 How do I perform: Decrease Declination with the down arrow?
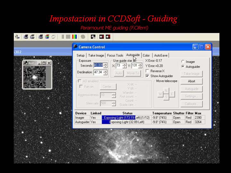[x=105, y=74]
